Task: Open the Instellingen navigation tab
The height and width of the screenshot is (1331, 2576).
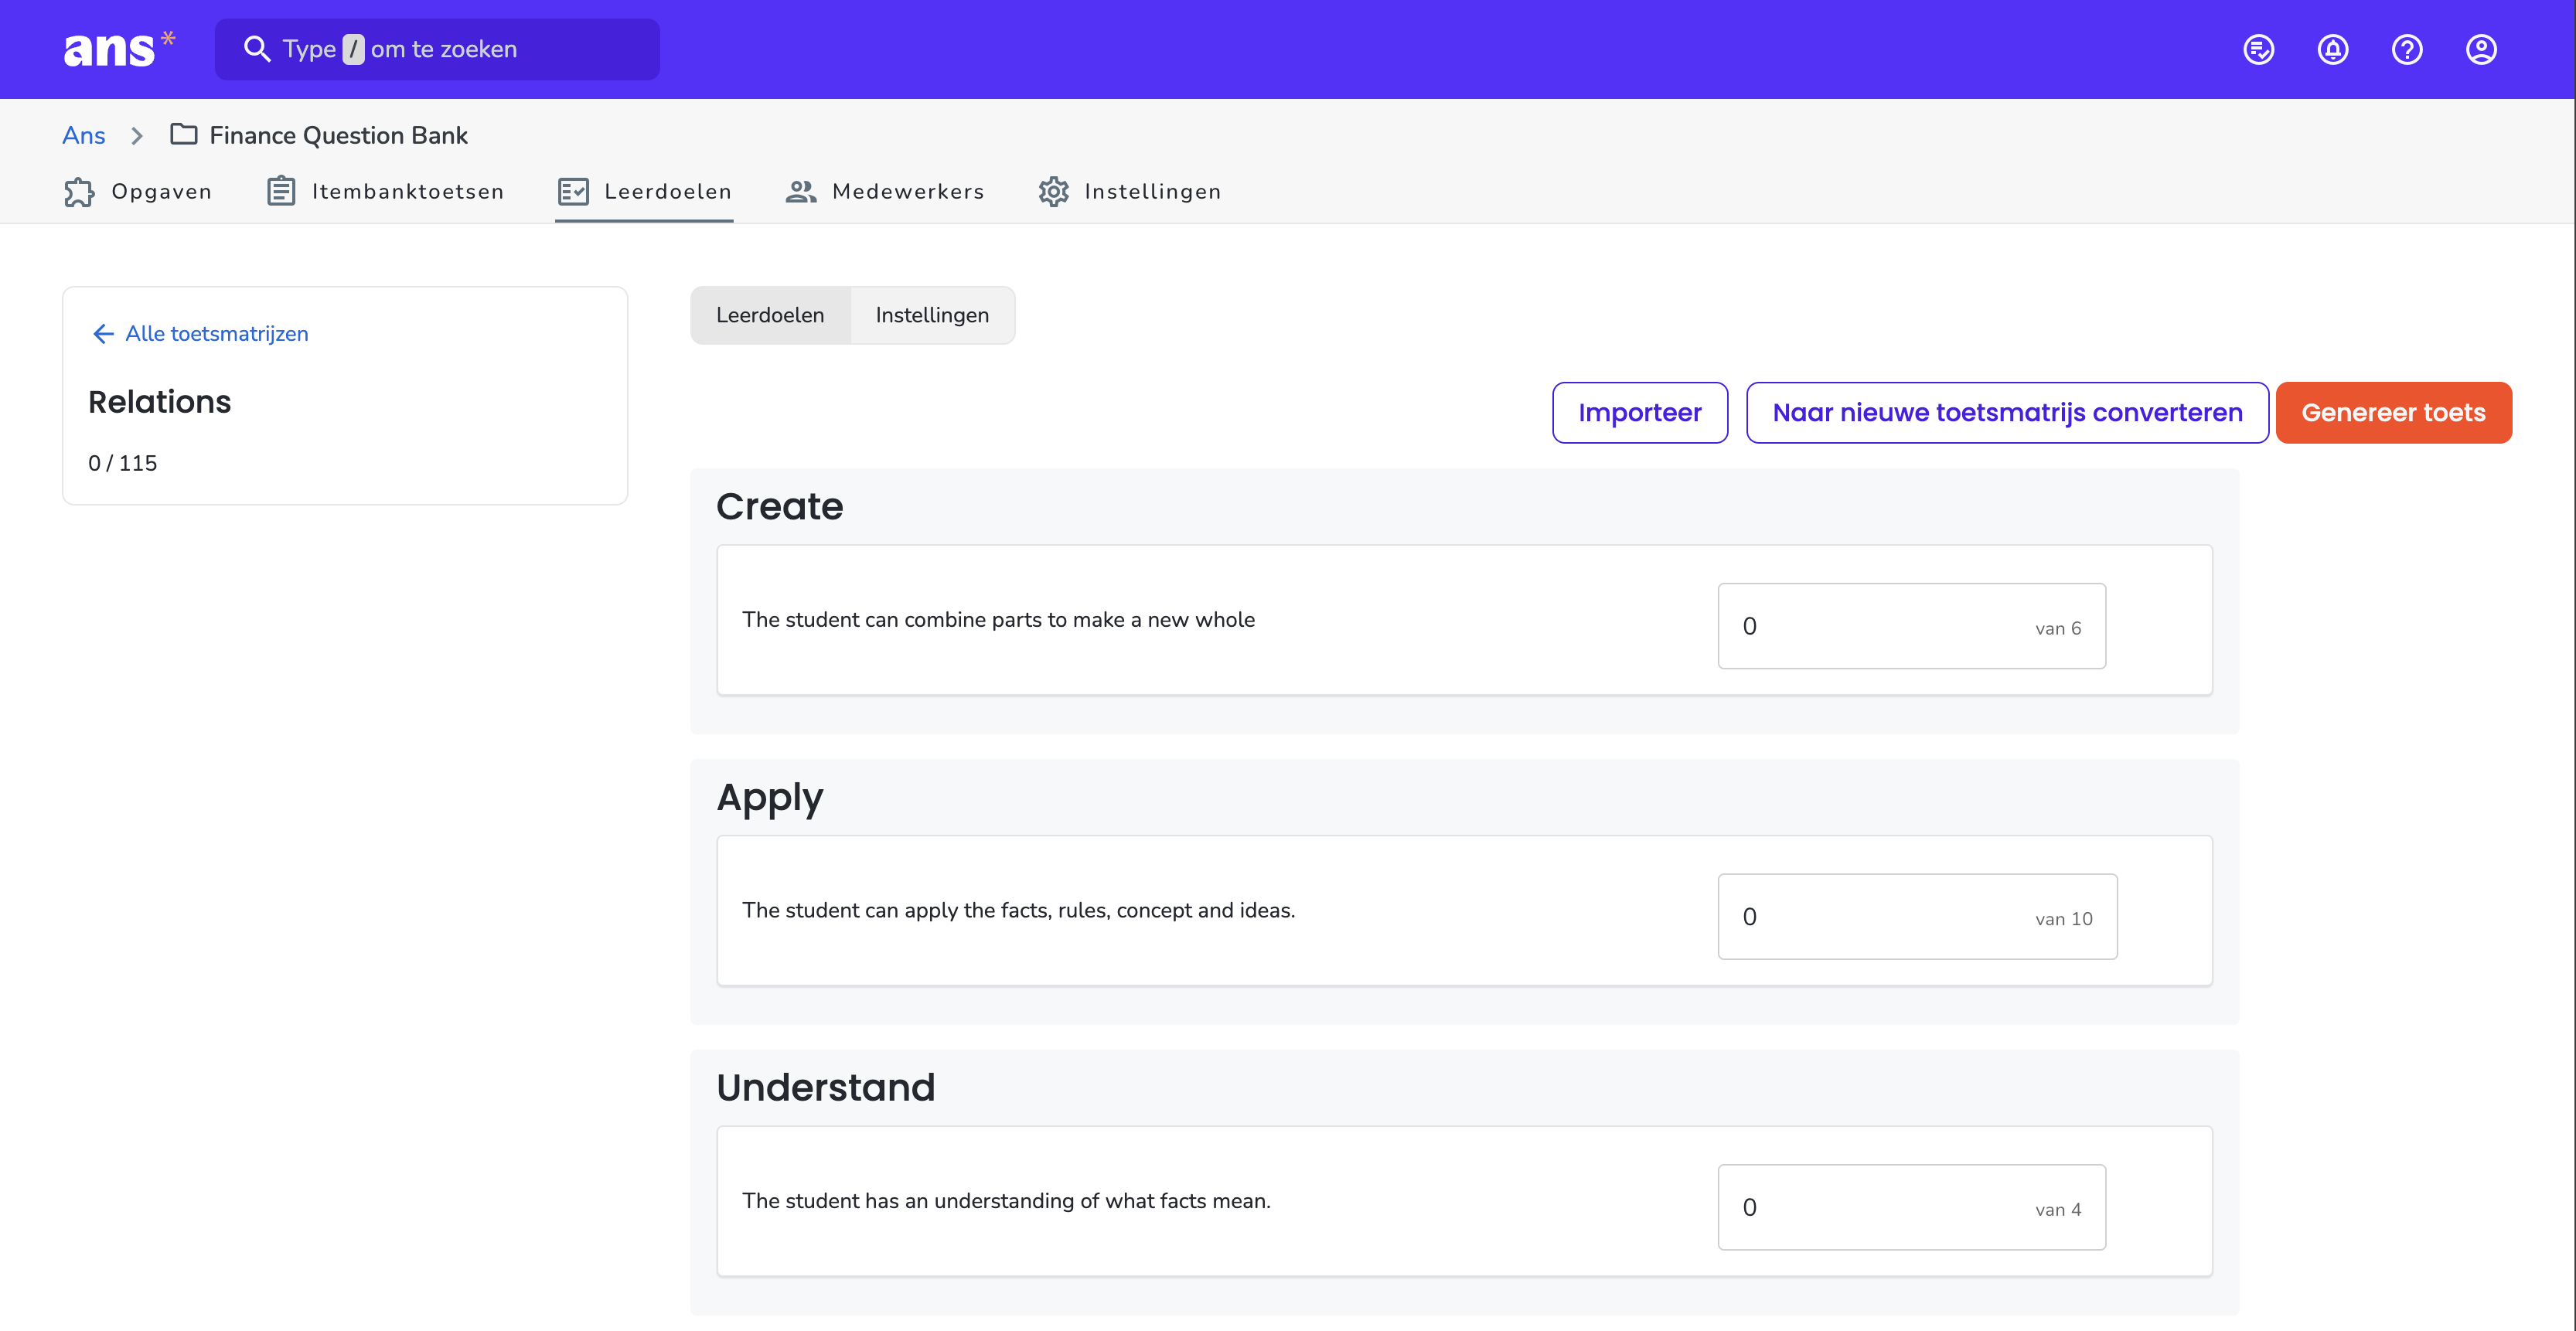Action: click(x=1129, y=191)
